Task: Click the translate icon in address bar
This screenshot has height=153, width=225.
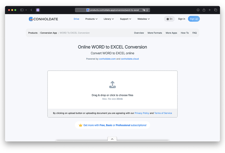Action: (x=144, y=10)
